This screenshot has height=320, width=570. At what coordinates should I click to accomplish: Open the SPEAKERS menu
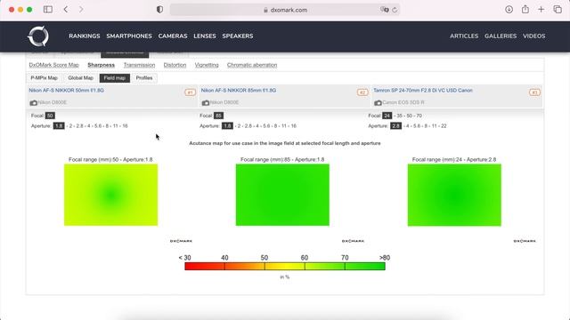click(238, 36)
